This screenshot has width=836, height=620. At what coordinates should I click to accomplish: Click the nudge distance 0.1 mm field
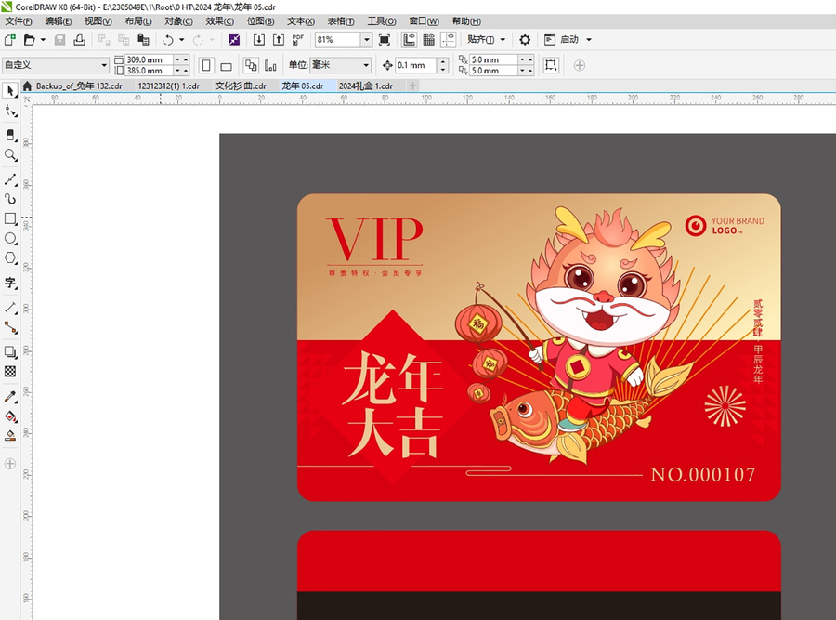click(x=416, y=65)
